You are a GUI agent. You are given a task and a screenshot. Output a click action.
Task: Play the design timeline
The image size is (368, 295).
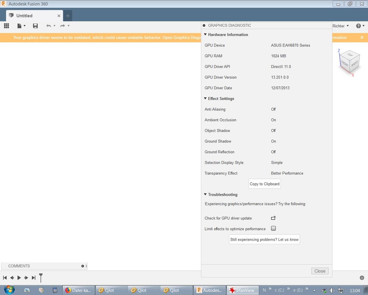(x=19, y=278)
